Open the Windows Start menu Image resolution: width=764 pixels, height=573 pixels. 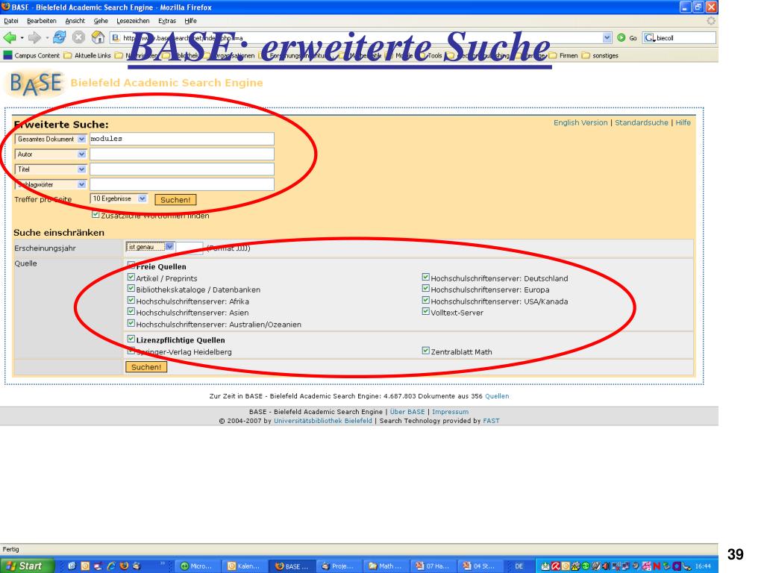tap(27, 566)
